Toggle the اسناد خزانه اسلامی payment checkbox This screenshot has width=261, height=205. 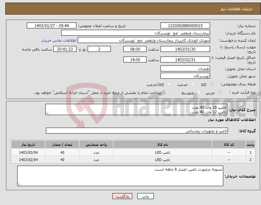tap(166, 92)
